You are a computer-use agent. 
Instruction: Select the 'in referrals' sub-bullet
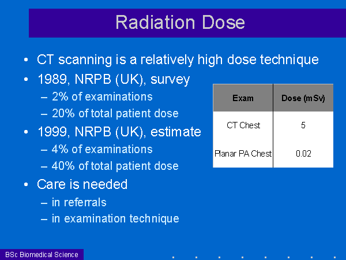79,202
